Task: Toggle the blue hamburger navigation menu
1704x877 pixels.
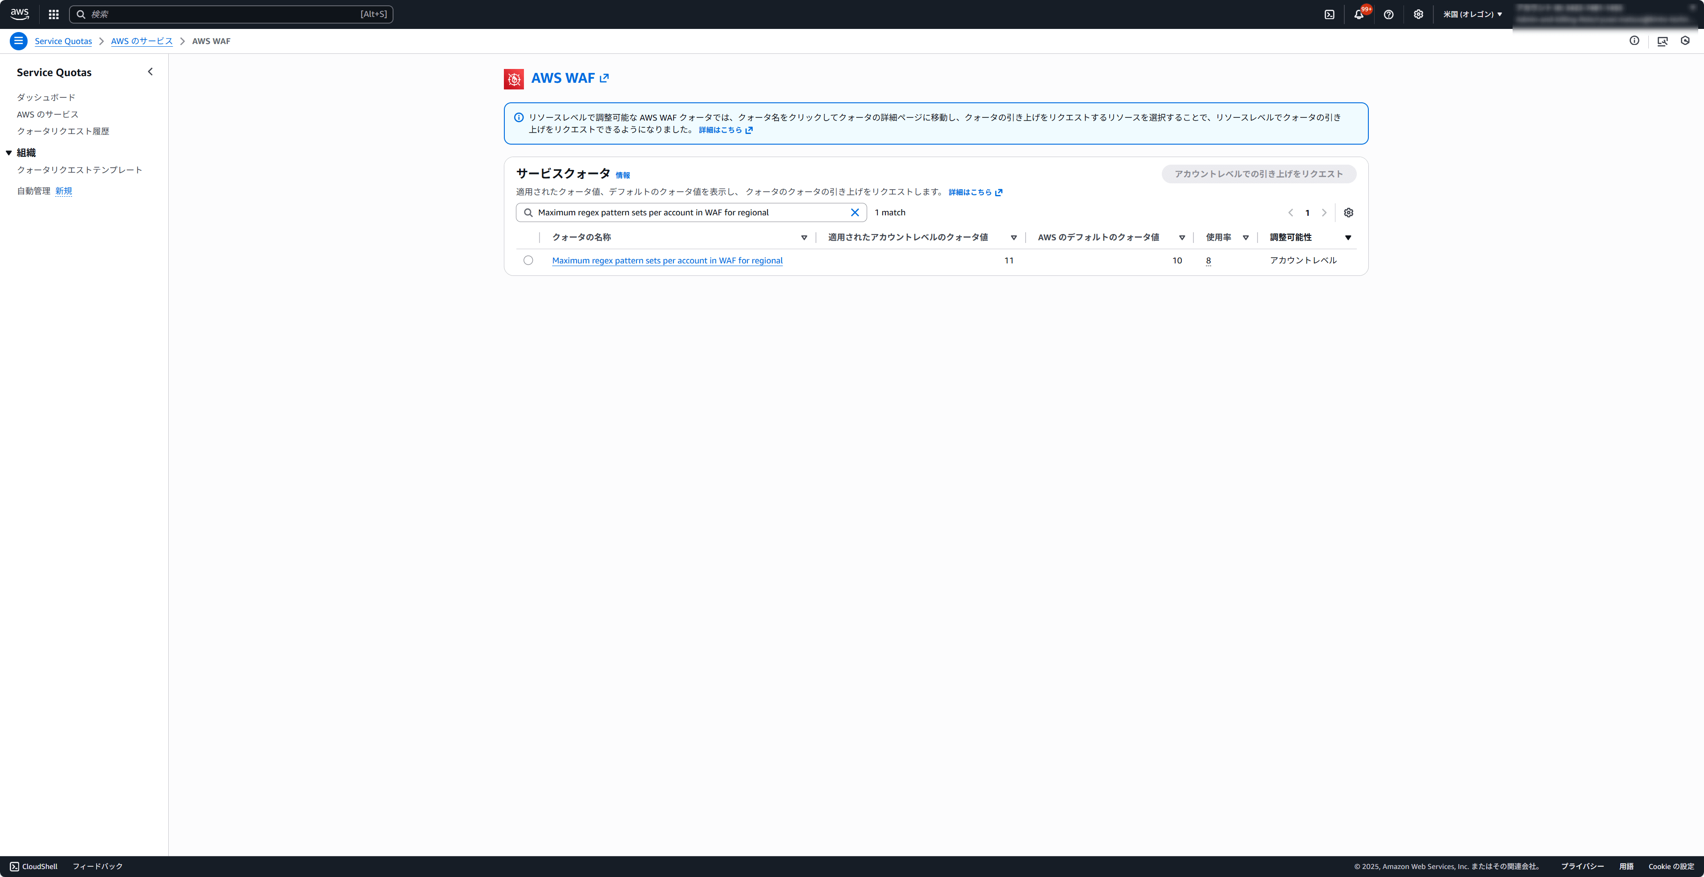Action: point(19,41)
